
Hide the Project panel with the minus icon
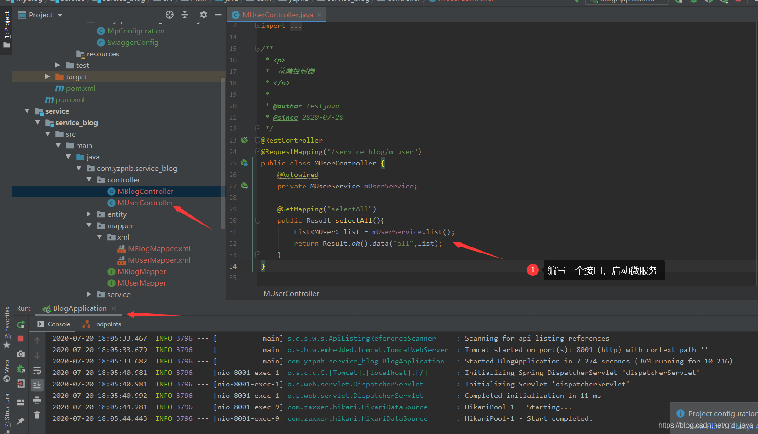click(x=218, y=15)
